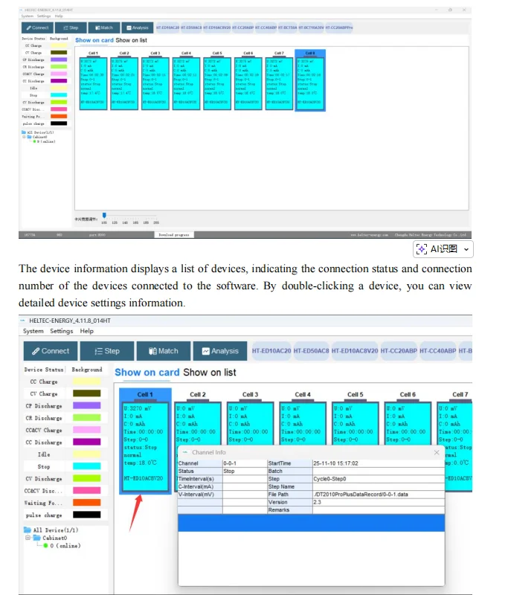
Task: Open Help menu in the large lower screenshot
Action: pos(86,331)
